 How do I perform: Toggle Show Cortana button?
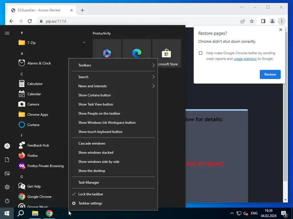[x=113, y=95]
